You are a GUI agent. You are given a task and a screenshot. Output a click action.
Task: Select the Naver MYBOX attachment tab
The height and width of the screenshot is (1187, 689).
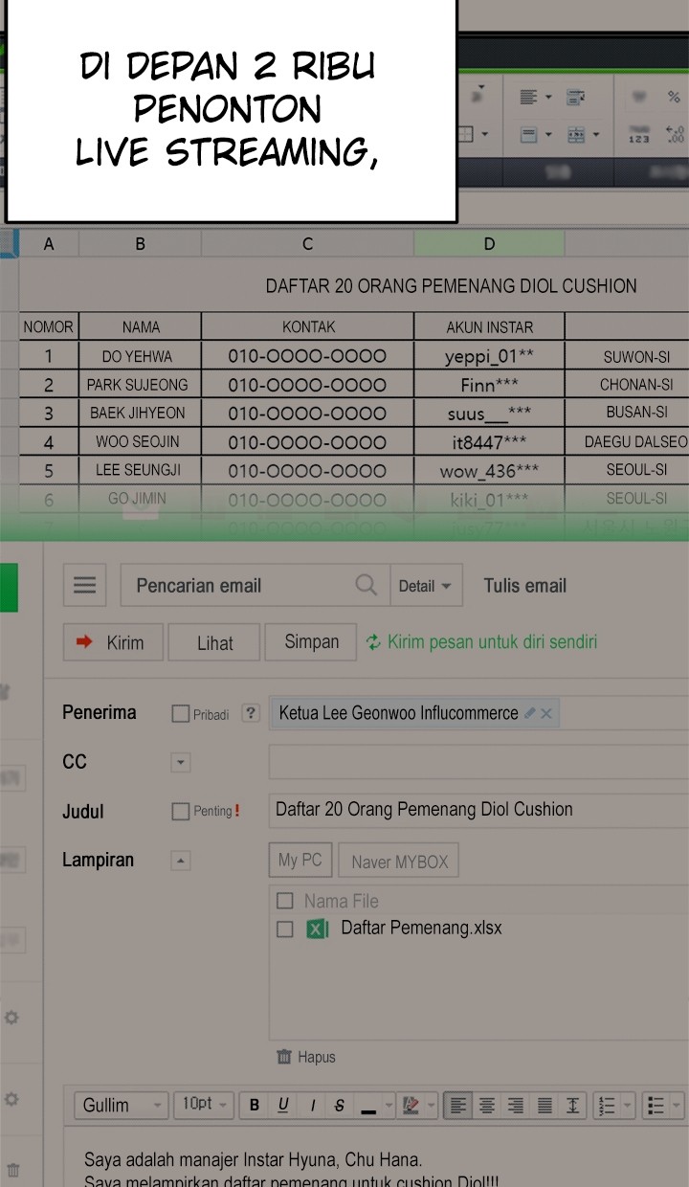click(399, 862)
